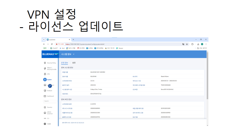Screen dimensions: 250x140
Task: Click the license period date range value
Action: tap(169, 81)
